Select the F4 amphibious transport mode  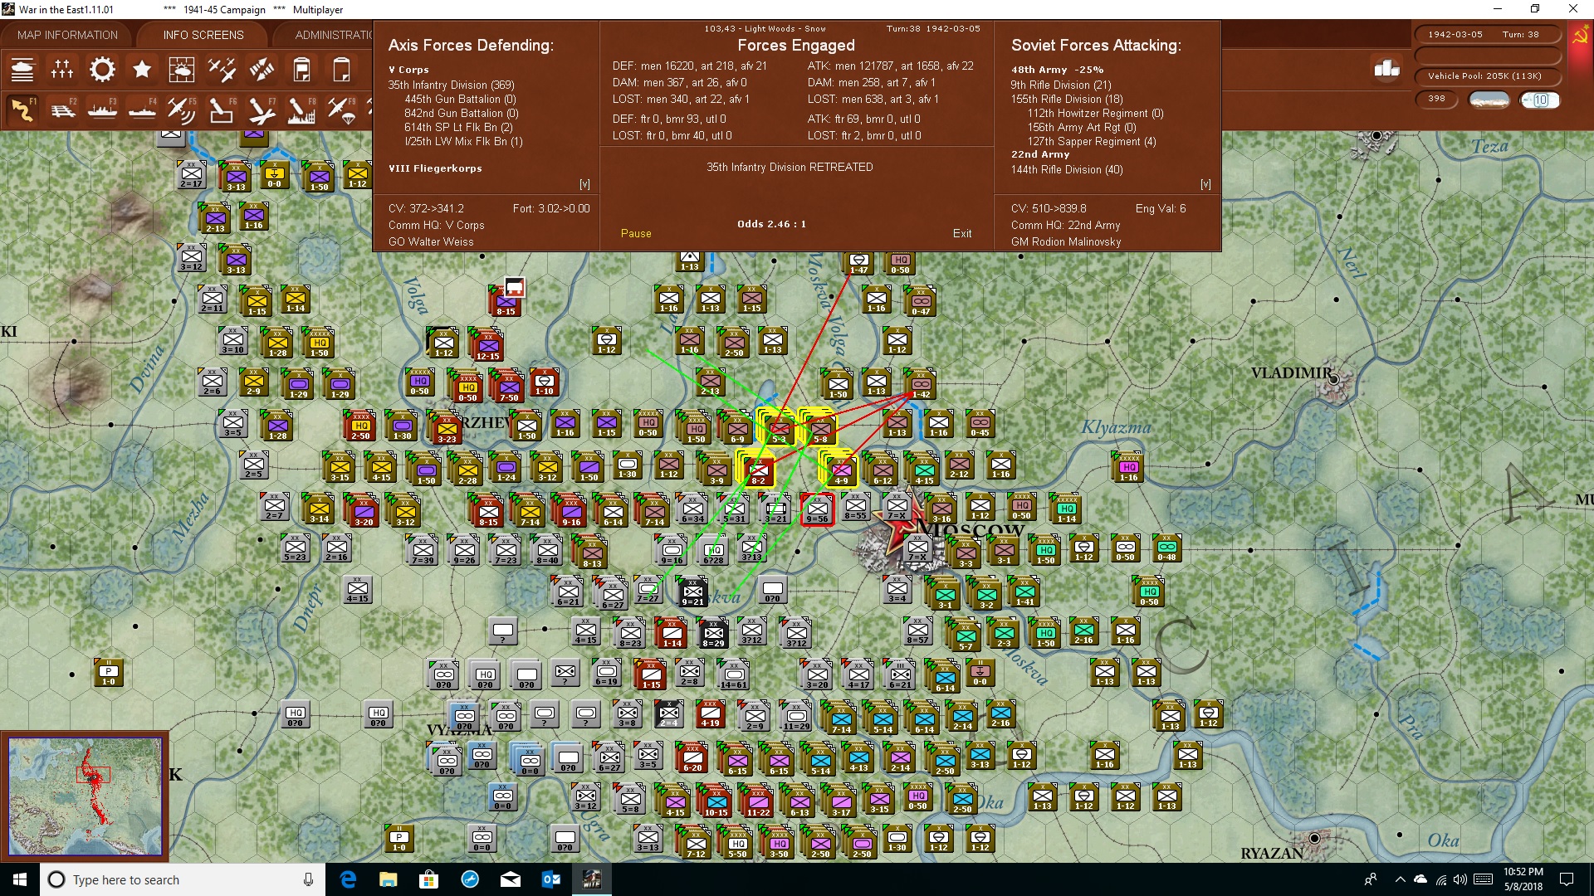click(142, 110)
